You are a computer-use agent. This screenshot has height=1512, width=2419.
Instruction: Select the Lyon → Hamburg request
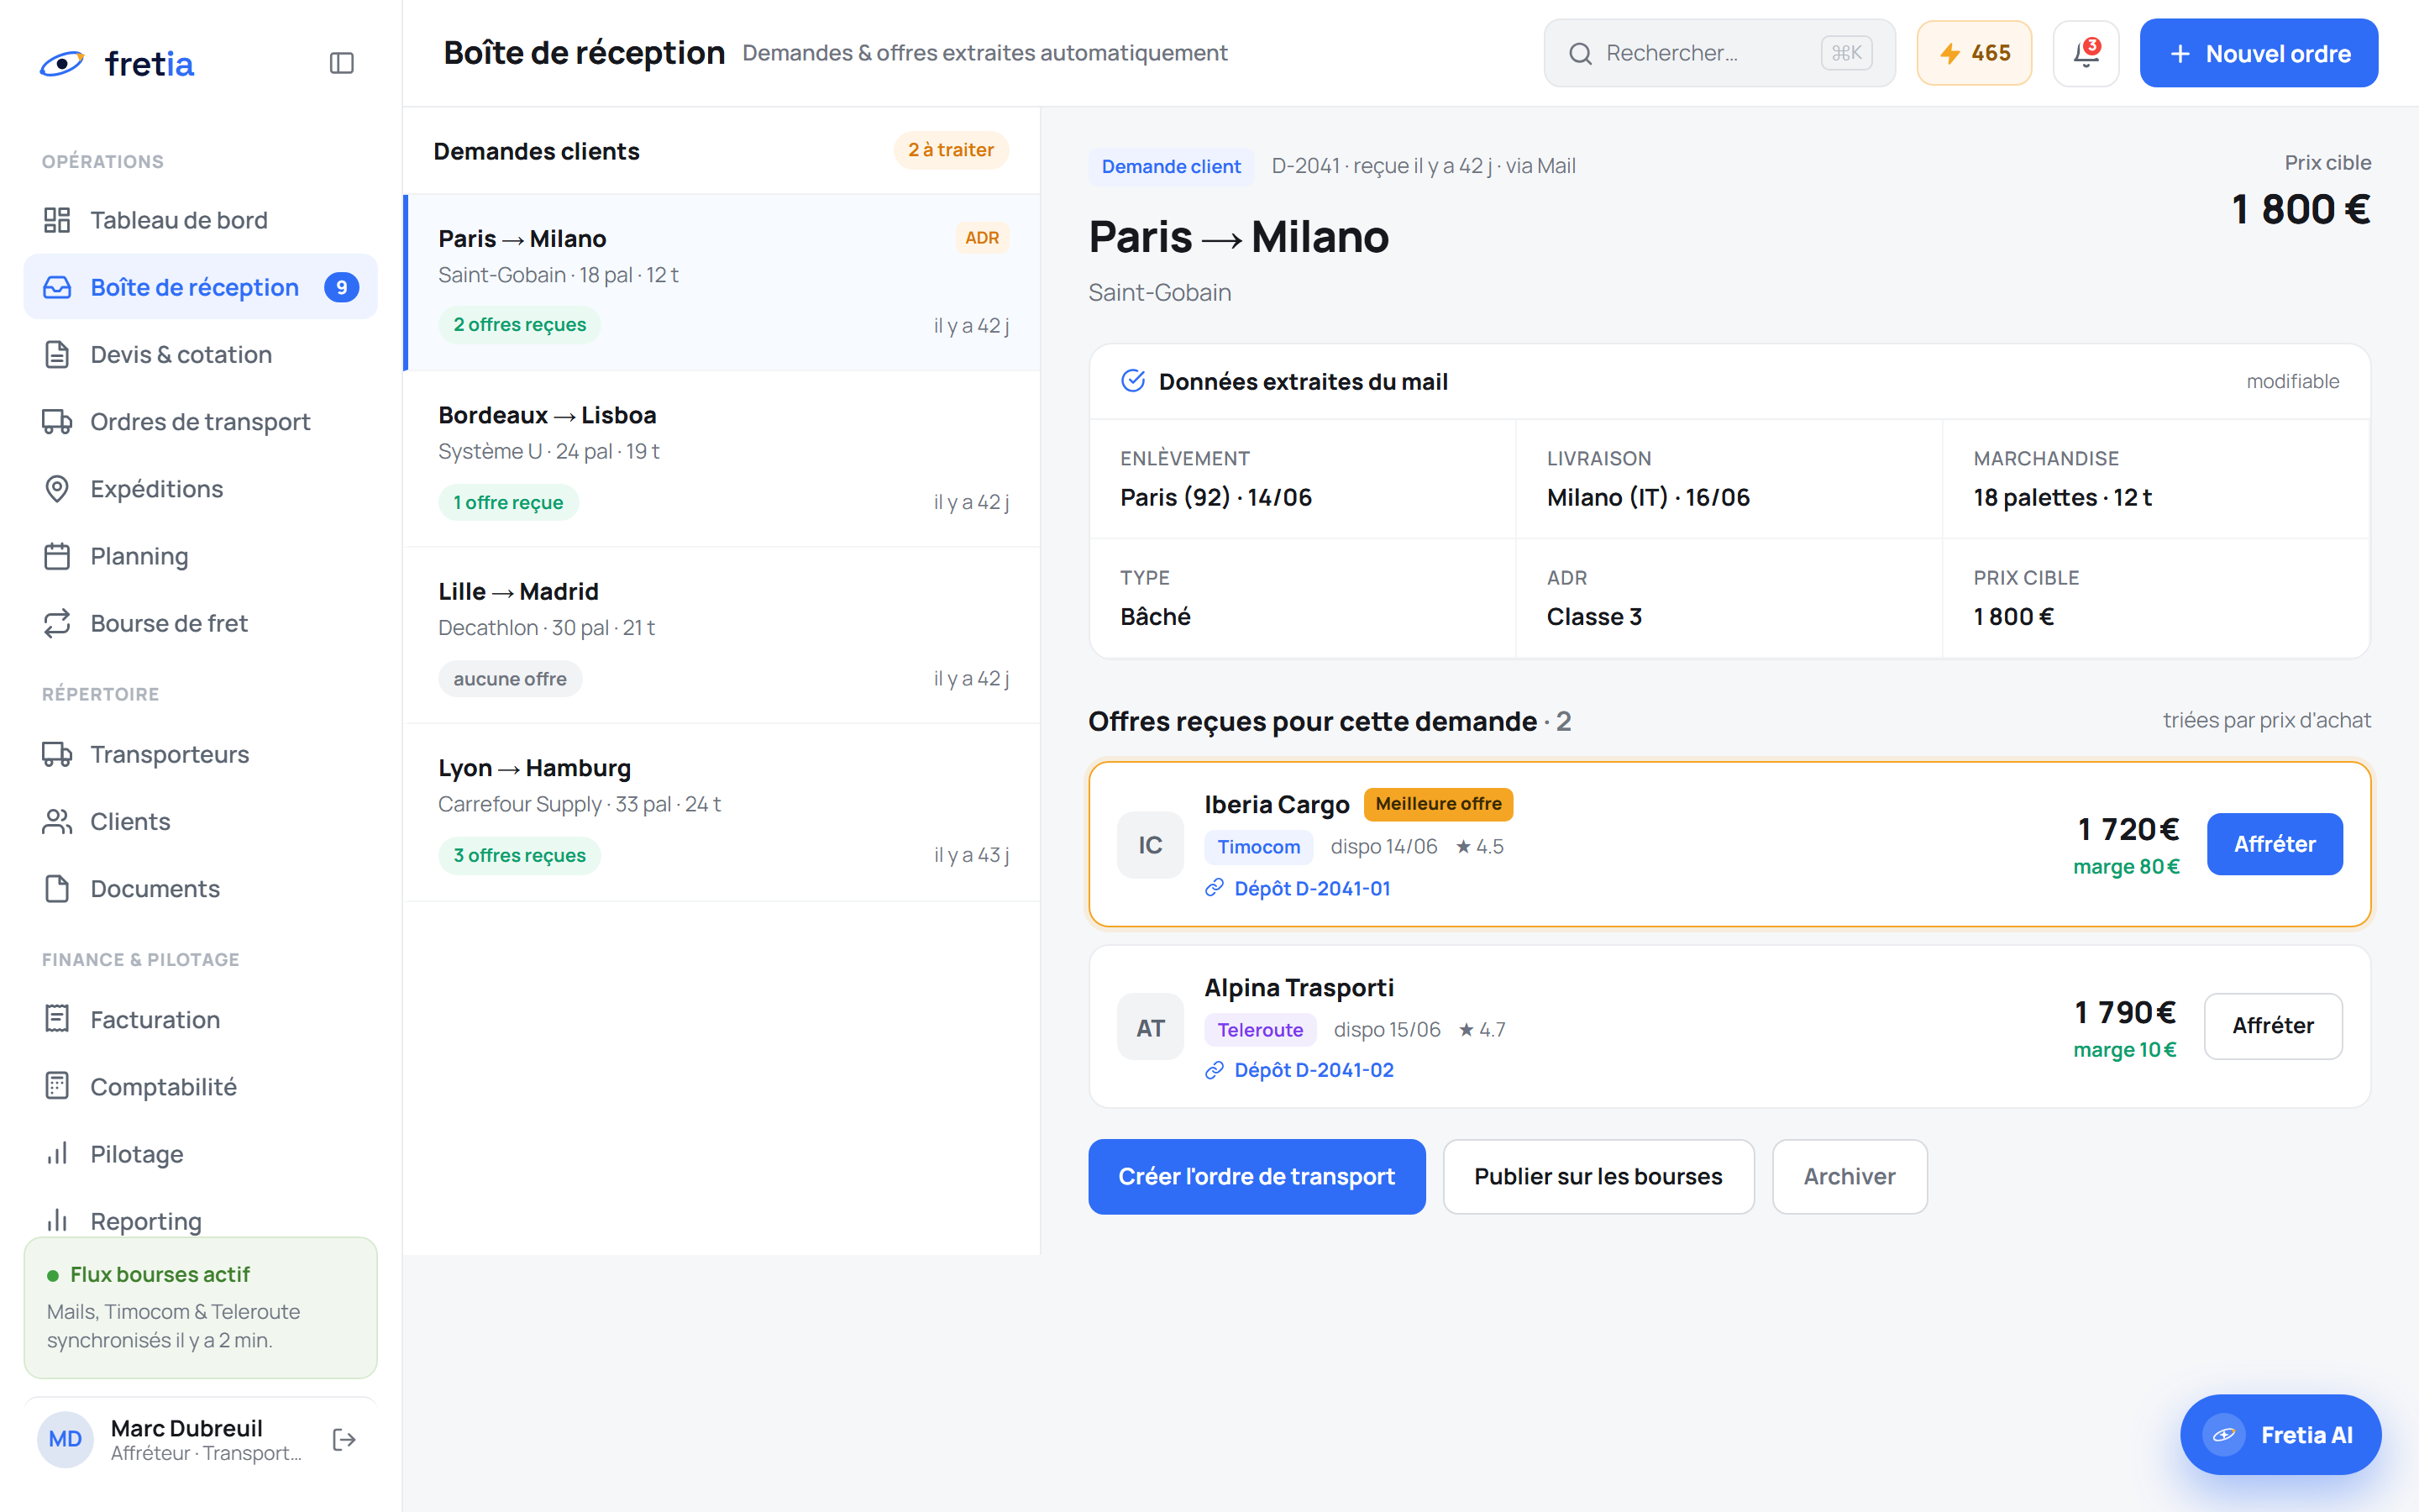coord(722,812)
